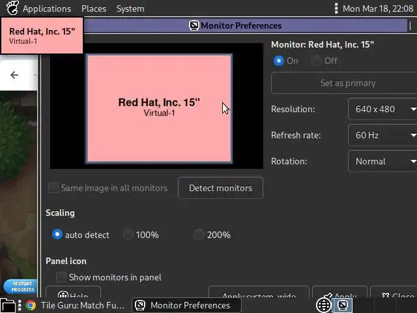This screenshot has height=313, width=417.
Task: Click the monitor icon in Monitor Preferences taskbar button
Action: pos(140,305)
